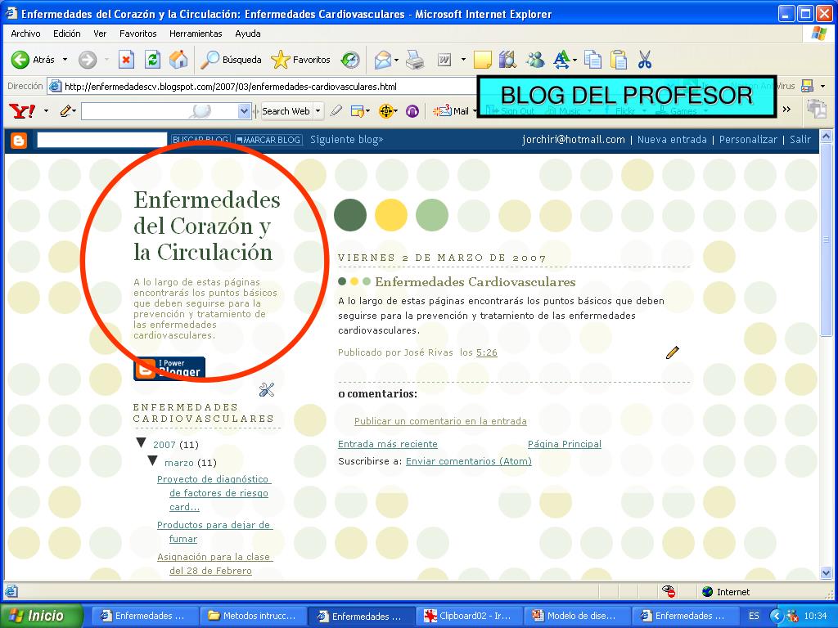Open the mail envelope icon
838x628 pixels.
click(383, 59)
